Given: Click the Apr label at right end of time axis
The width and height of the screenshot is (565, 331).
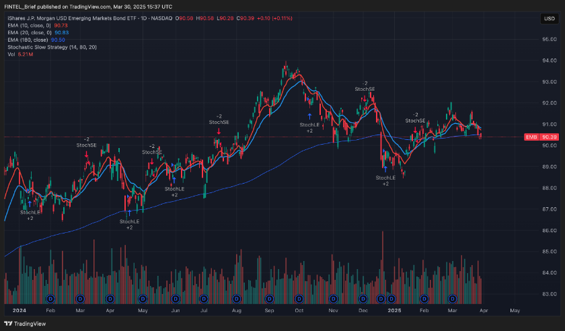Looking at the screenshot, I should 484,310.
